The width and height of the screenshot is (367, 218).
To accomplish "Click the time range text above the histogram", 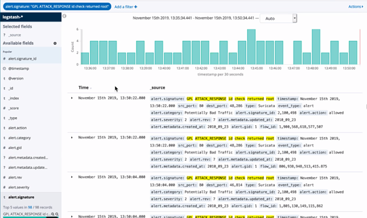I will point(193,18).
